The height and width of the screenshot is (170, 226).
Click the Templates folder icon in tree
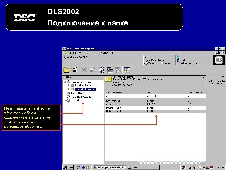click(x=68, y=100)
